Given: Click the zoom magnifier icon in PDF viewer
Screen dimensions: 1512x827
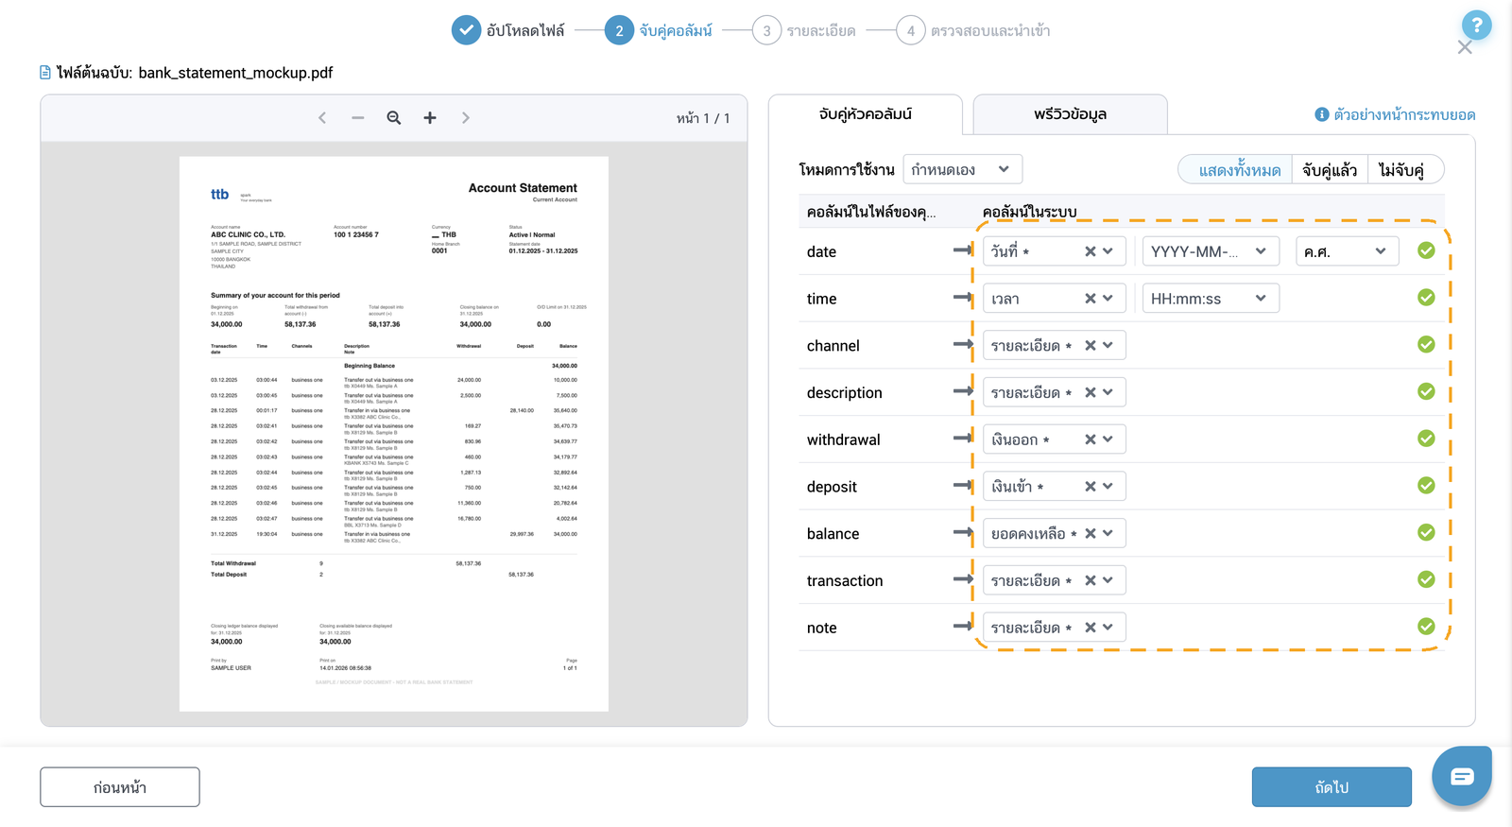Looking at the screenshot, I should coord(394,118).
